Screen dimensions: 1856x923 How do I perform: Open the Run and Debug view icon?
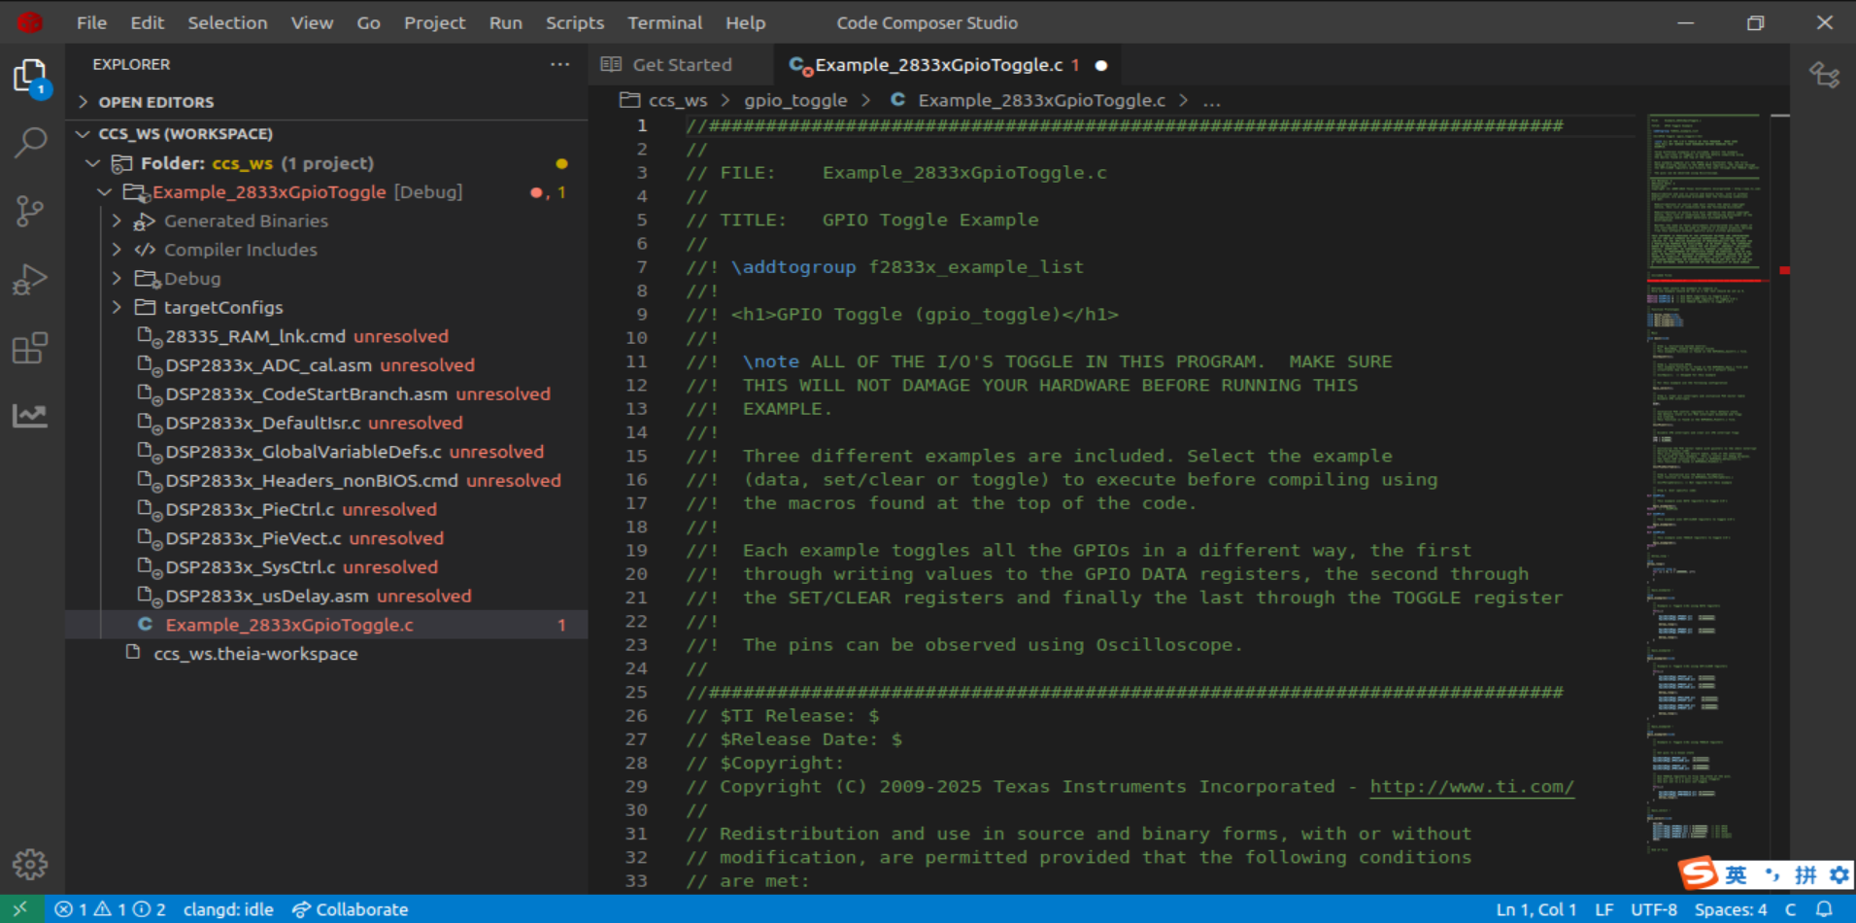pos(30,280)
